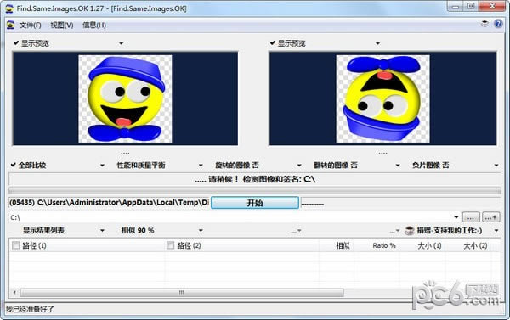Click the title bar application icon

click(9, 8)
